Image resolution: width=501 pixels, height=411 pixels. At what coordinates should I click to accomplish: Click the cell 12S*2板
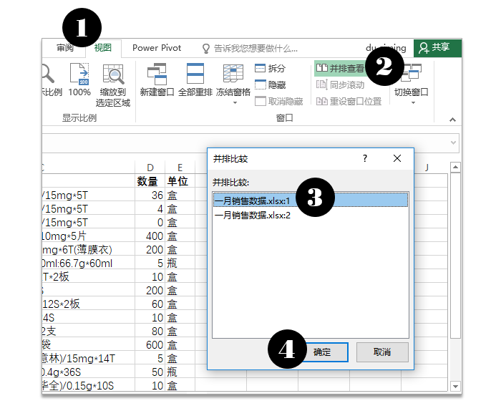pyautogui.click(x=88, y=304)
